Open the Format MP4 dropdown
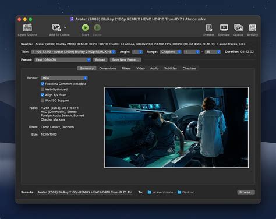276x219 pixels. click(64, 78)
